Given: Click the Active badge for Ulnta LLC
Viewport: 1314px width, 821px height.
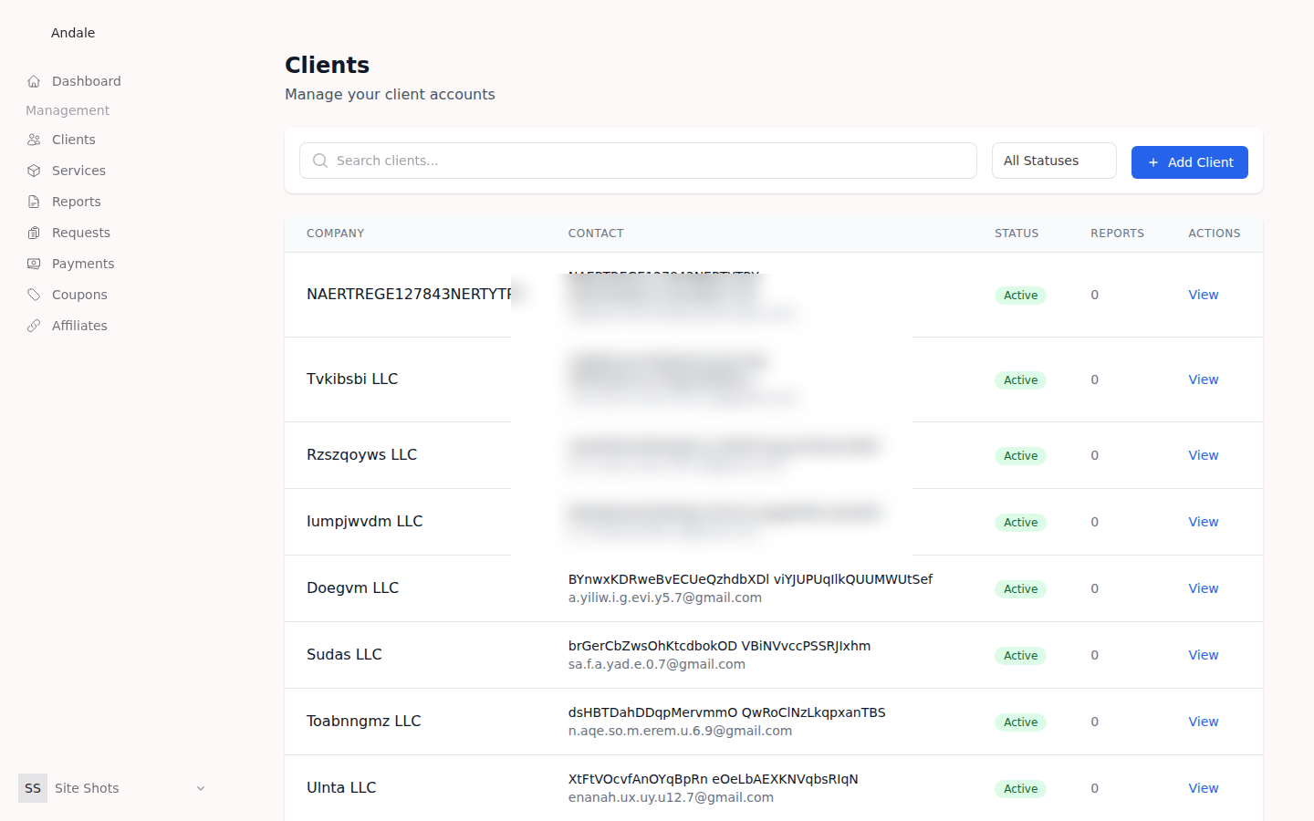Looking at the screenshot, I should point(1020,789).
